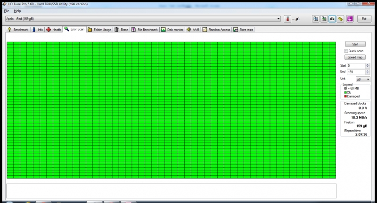This screenshot has height=203, width=377.
Task: Click the copy screenshot to clipboard icon
Action: pyautogui.click(x=324, y=19)
